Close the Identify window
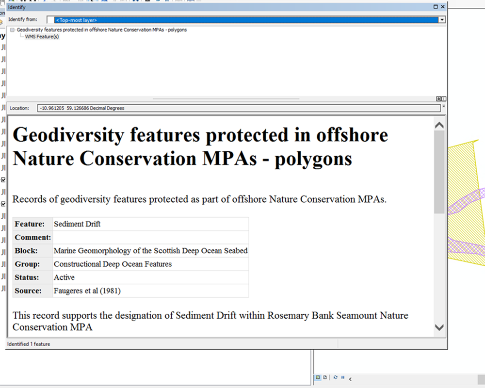The width and height of the screenshot is (485, 388). (442, 7)
